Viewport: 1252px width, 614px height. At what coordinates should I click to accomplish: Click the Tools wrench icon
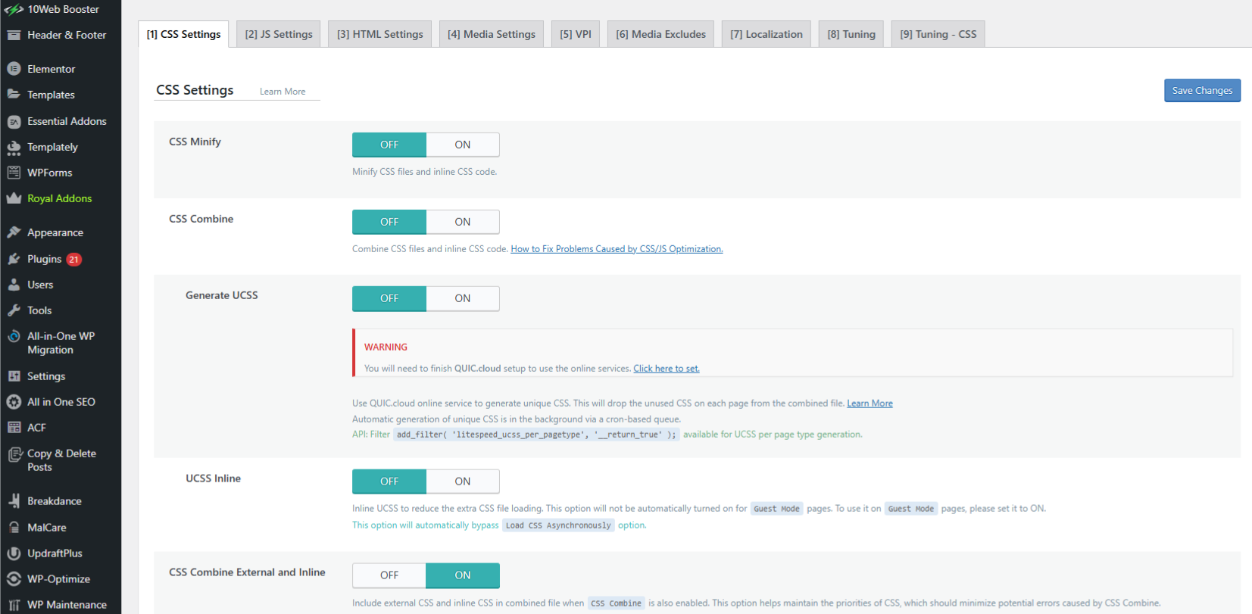click(14, 310)
